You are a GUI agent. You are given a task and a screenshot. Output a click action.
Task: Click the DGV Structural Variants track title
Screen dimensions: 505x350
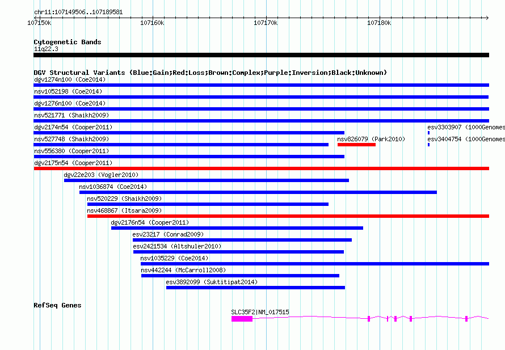[x=211, y=73]
